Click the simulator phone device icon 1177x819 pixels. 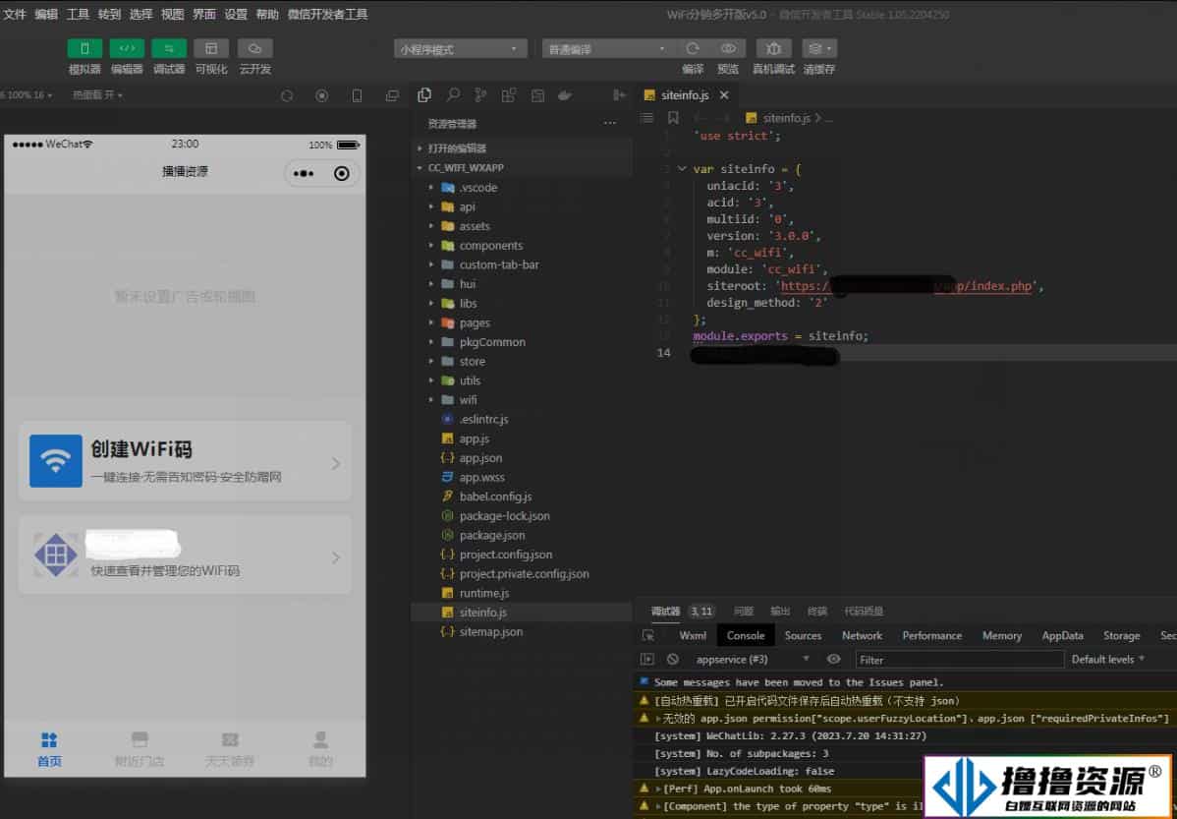click(358, 95)
